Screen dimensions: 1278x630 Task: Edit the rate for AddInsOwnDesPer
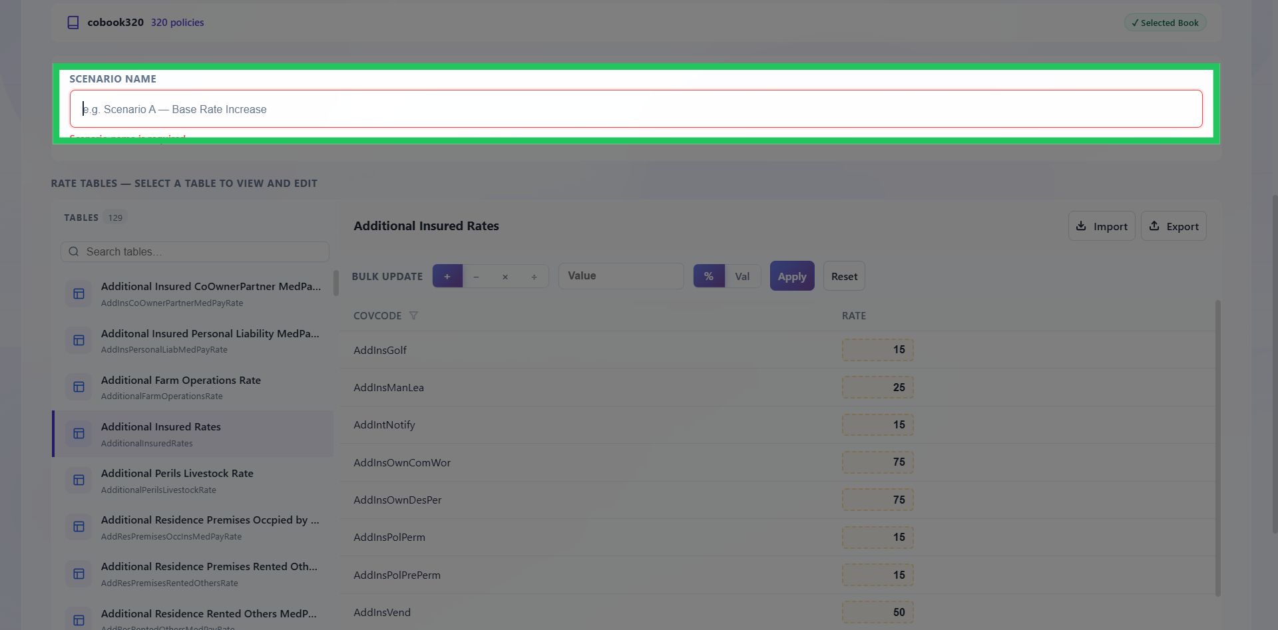click(x=878, y=500)
